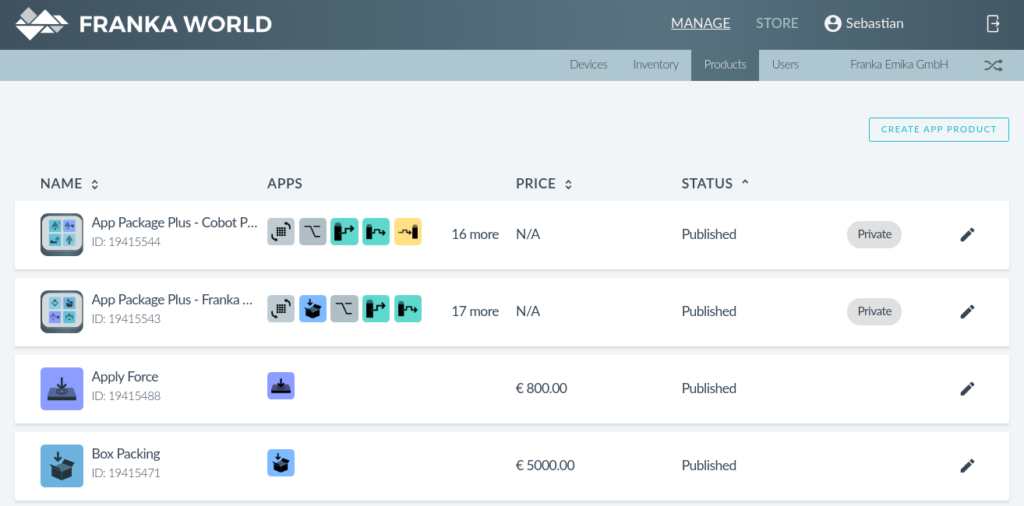Viewport: 1024px width, 506px height.
Task: Click ID: 19415488
Action: coord(126,396)
